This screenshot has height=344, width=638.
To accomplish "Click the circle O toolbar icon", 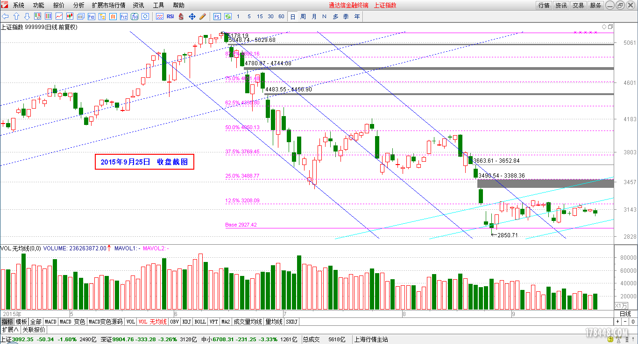I will coord(145,16).
